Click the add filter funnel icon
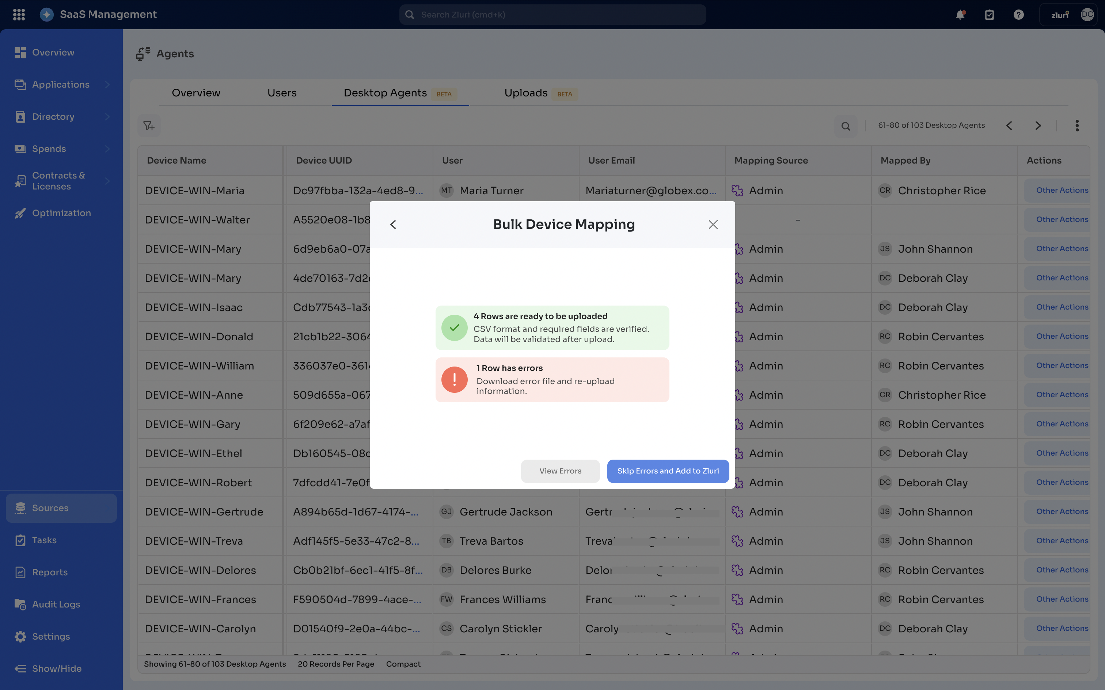Image resolution: width=1105 pixels, height=690 pixels. click(149, 126)
